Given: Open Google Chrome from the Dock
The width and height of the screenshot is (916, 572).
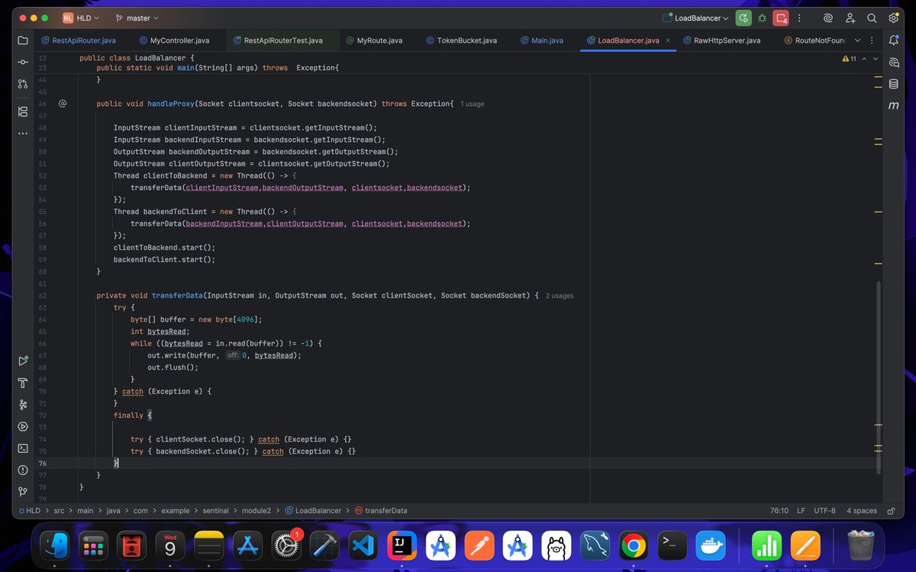Looking at the screenshot, I should coord(633,546).
